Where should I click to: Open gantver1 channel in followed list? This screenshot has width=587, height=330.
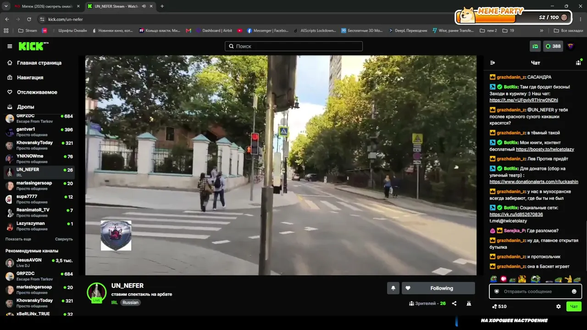pos(39,132)
